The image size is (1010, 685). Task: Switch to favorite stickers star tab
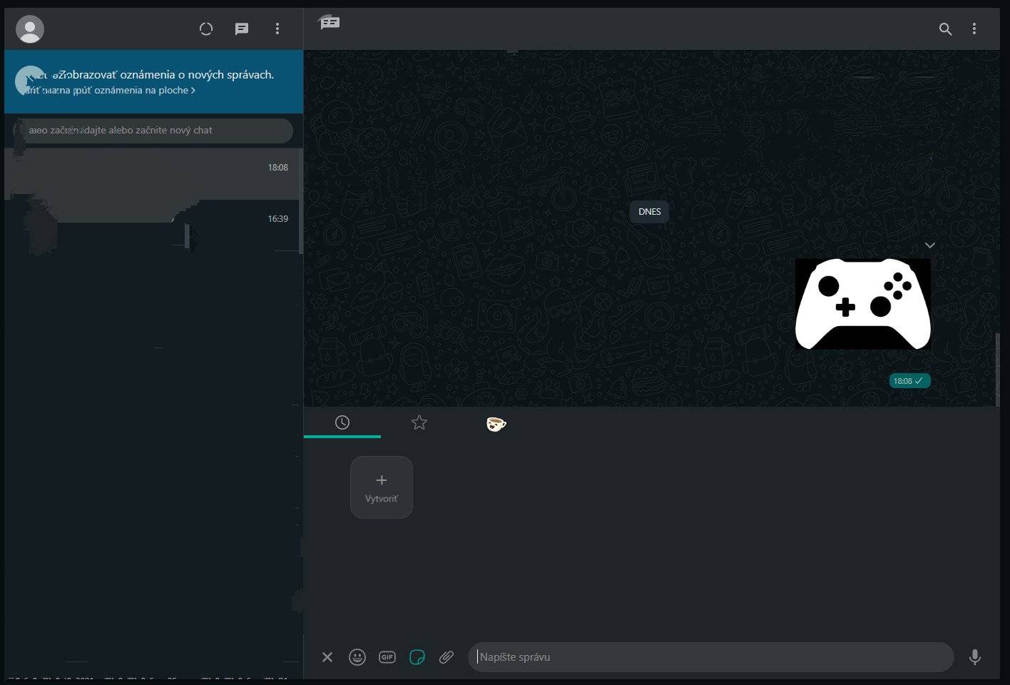419,422
